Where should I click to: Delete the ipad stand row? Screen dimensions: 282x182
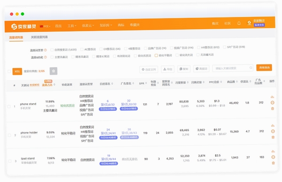[274, 163]
